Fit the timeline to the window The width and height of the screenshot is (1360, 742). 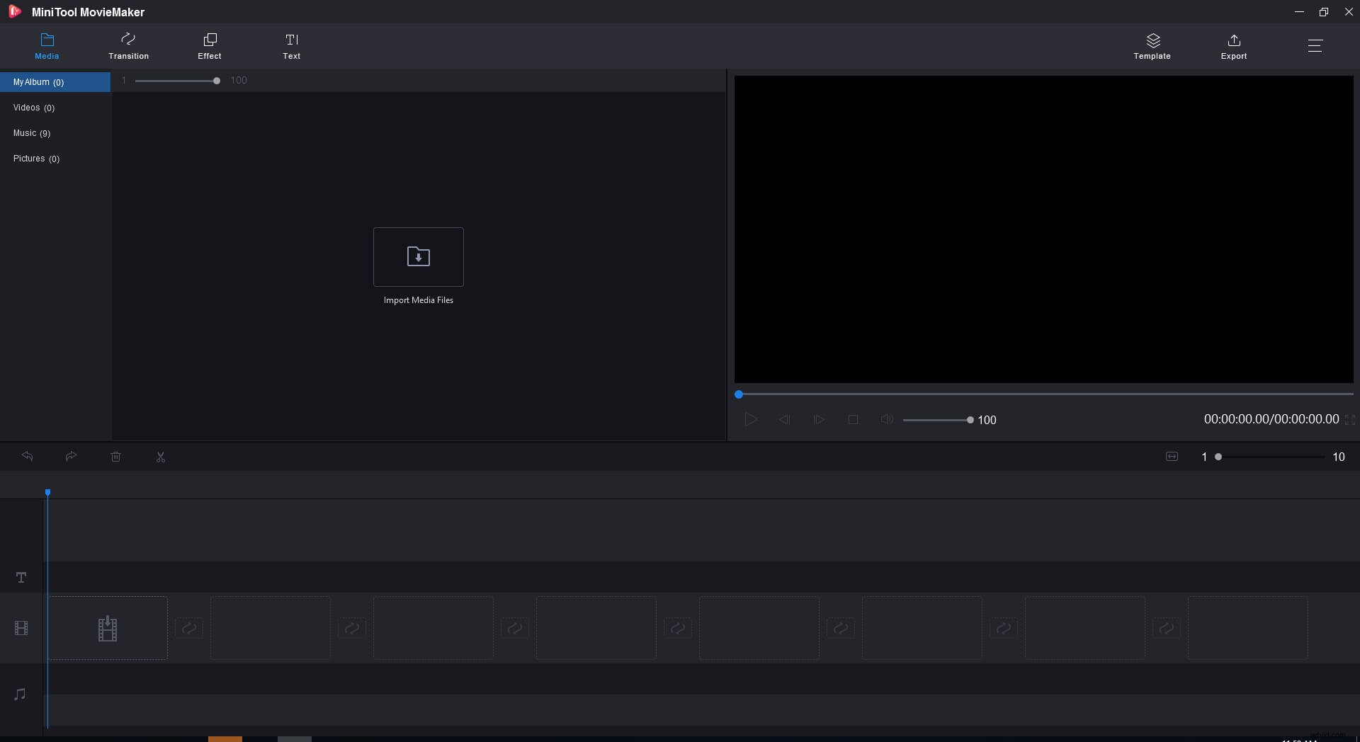pyautogui.click(x=1172, y=457)
